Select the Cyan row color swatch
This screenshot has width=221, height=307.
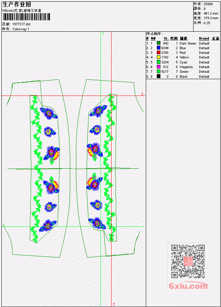(x=159, y=62)
